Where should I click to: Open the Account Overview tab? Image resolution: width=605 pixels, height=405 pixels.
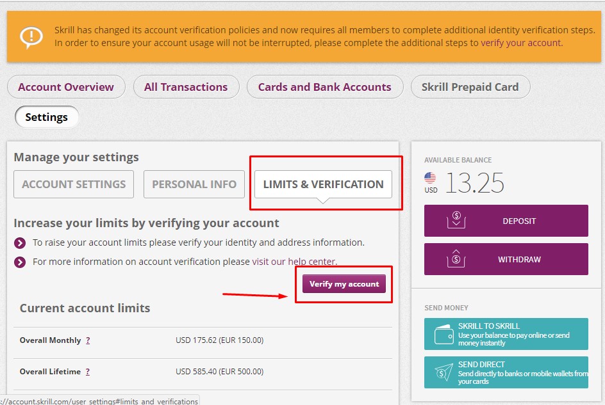pyautogui.click(x=66, y=87)
